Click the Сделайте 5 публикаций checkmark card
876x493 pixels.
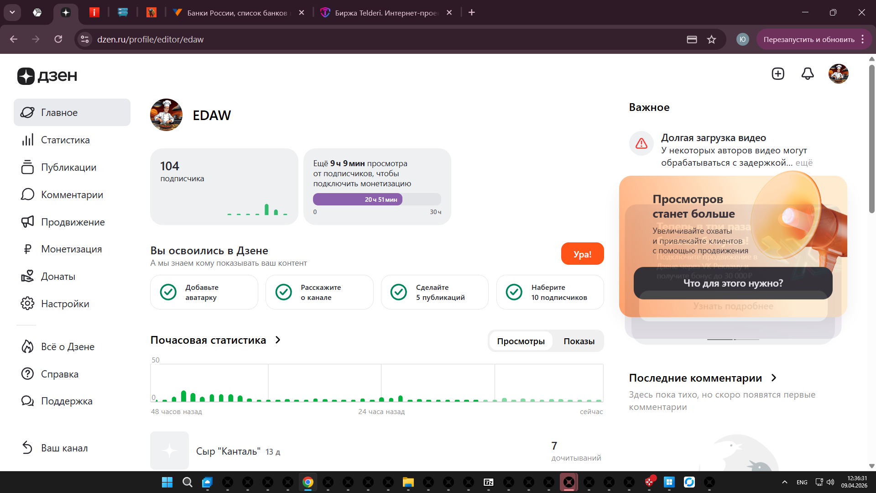pos(434,293)
